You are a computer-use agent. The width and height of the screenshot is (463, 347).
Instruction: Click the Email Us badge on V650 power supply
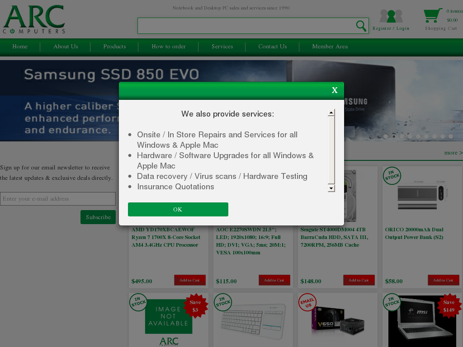coord(307,302)
